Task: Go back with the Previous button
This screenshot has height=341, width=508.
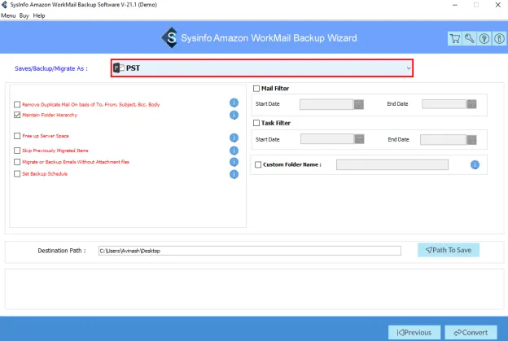Action: pos(414,332)
